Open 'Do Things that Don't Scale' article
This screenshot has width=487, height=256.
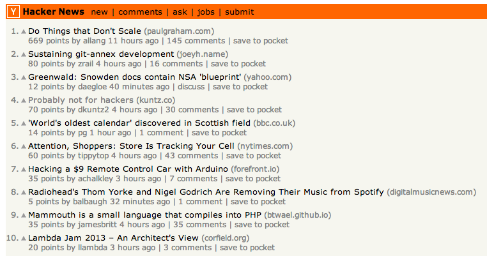(84, 31)
